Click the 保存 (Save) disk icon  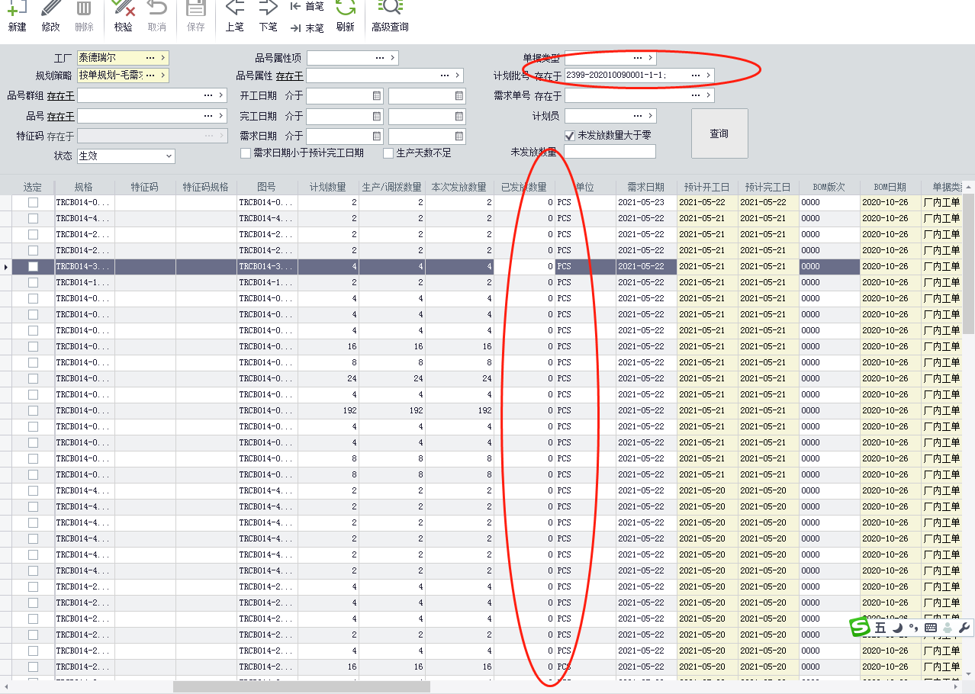click(x=196, y=9)
